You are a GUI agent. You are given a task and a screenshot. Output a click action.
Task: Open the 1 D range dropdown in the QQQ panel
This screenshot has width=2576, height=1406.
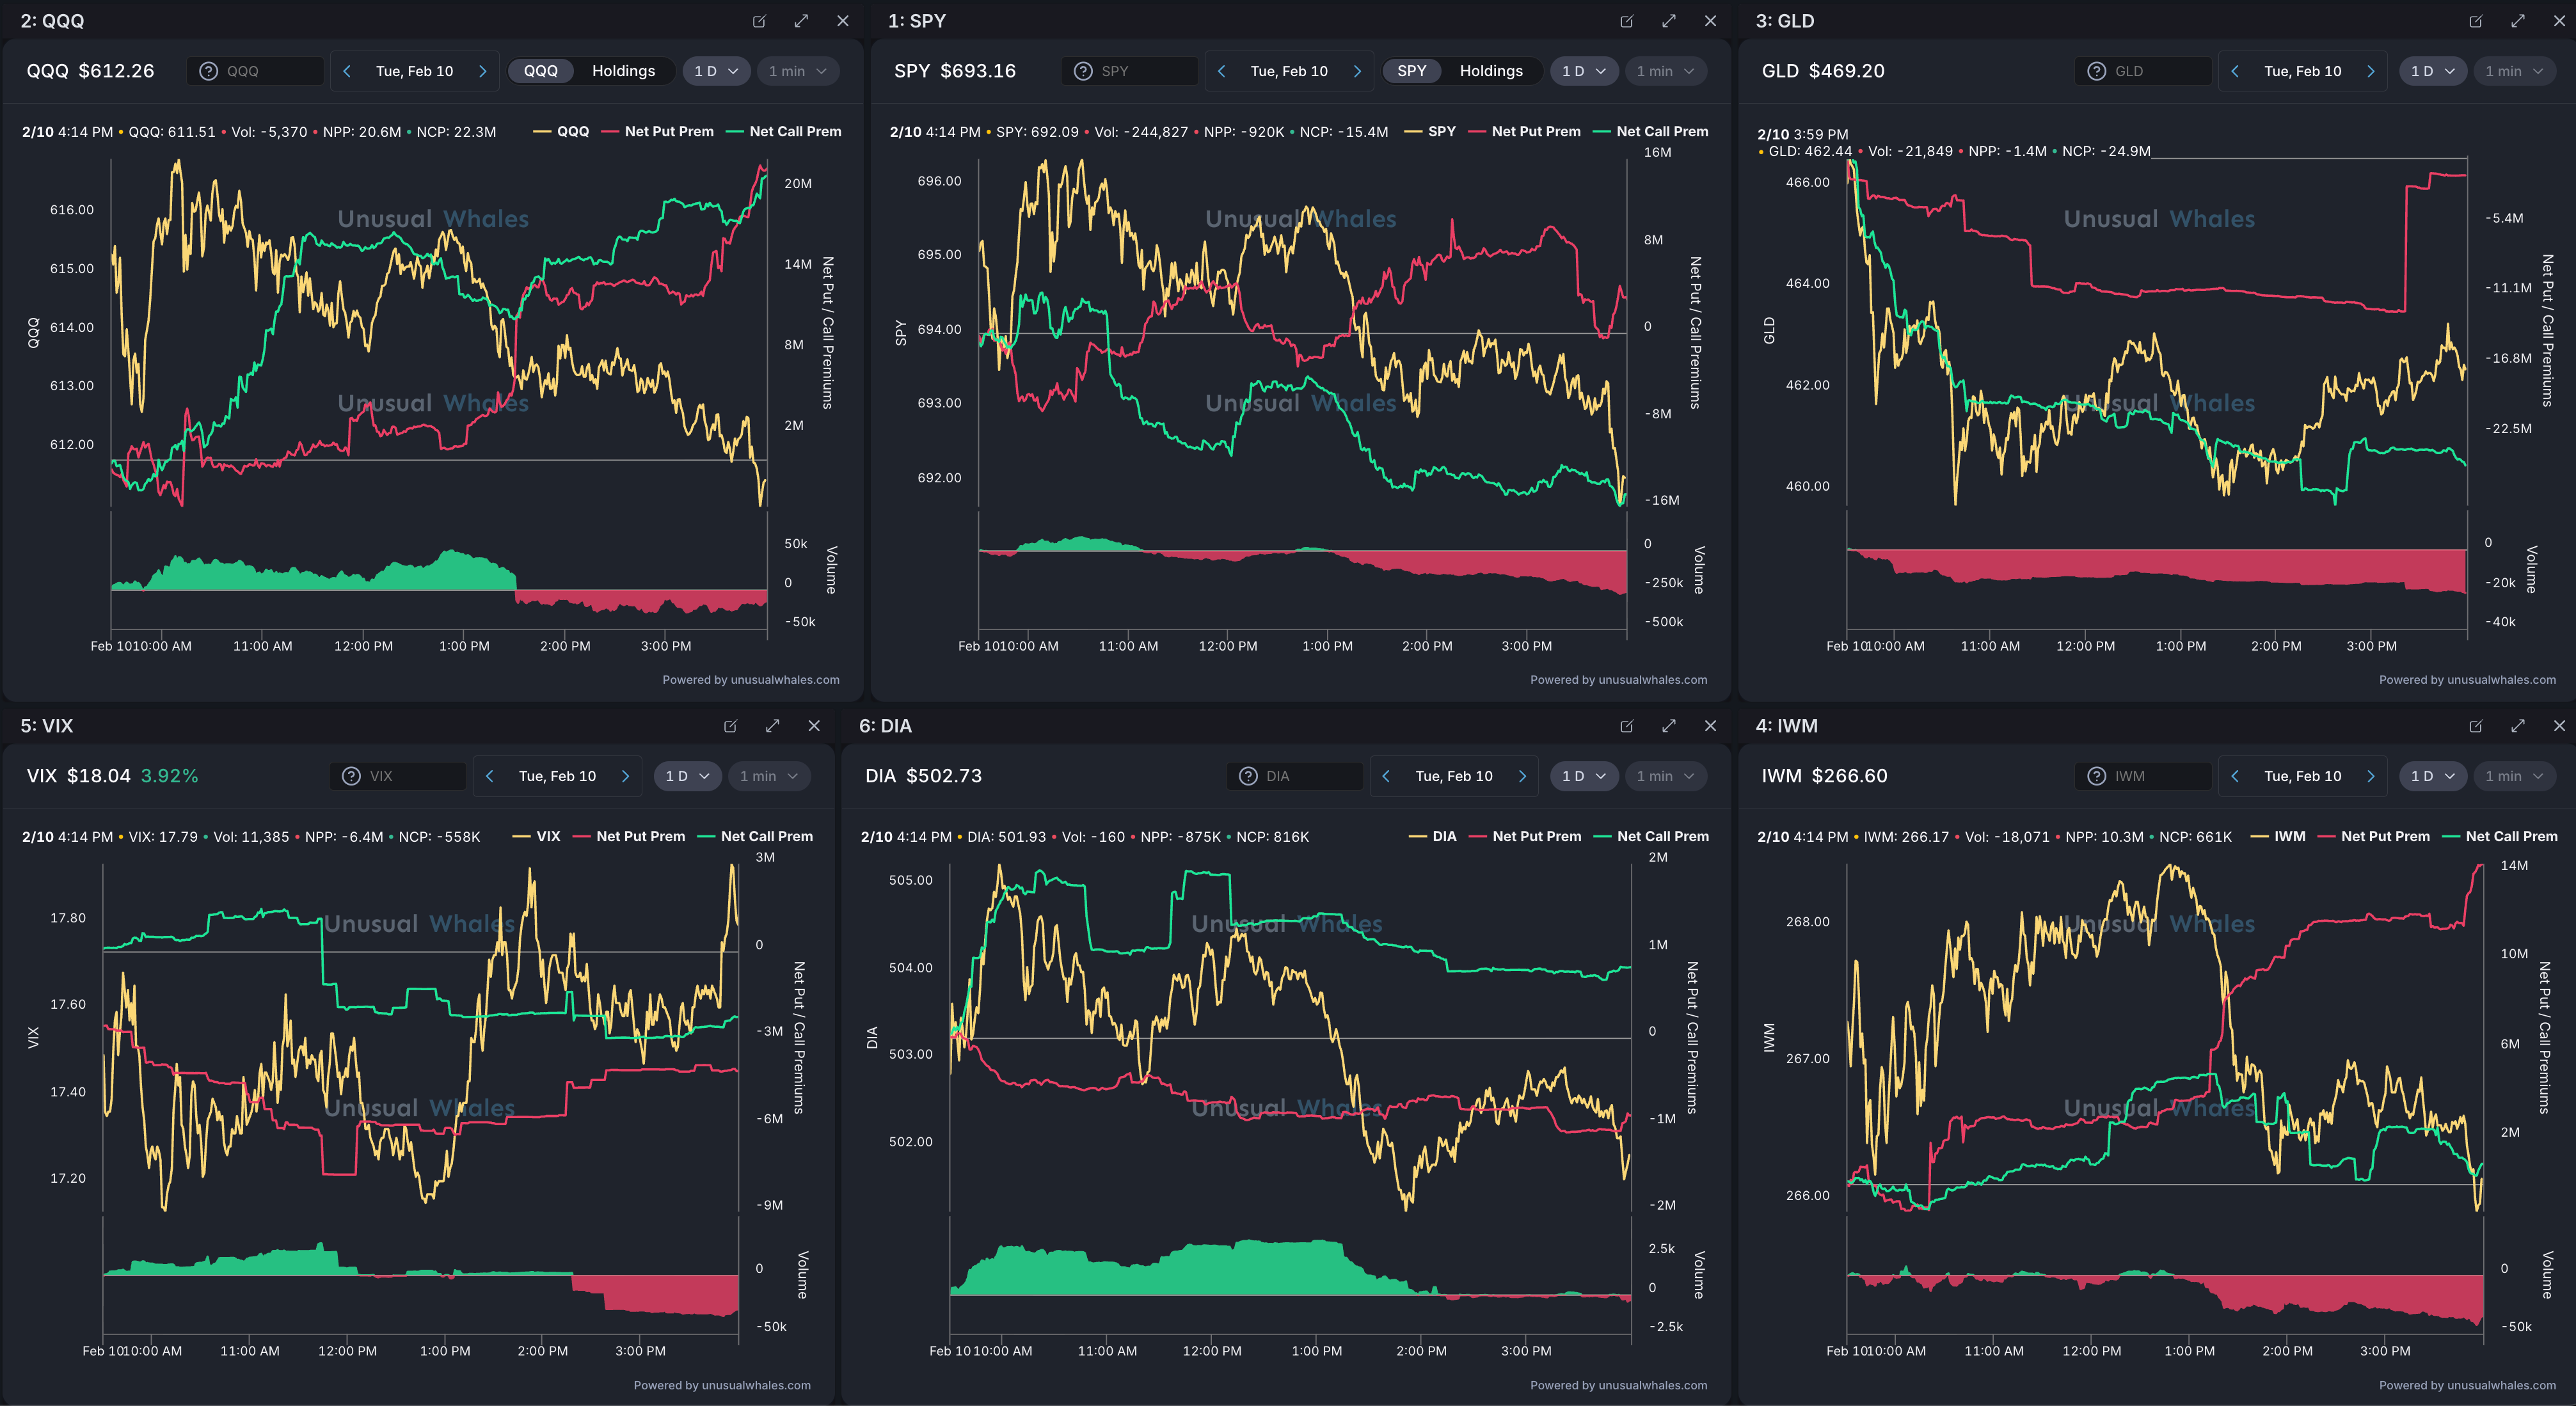pyautogui.click(x=716, y=71)
